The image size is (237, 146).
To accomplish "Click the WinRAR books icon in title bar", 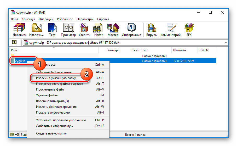I will [x=13, y=12].
